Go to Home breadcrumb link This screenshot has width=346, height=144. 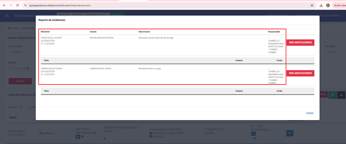(x=13, y=28)
